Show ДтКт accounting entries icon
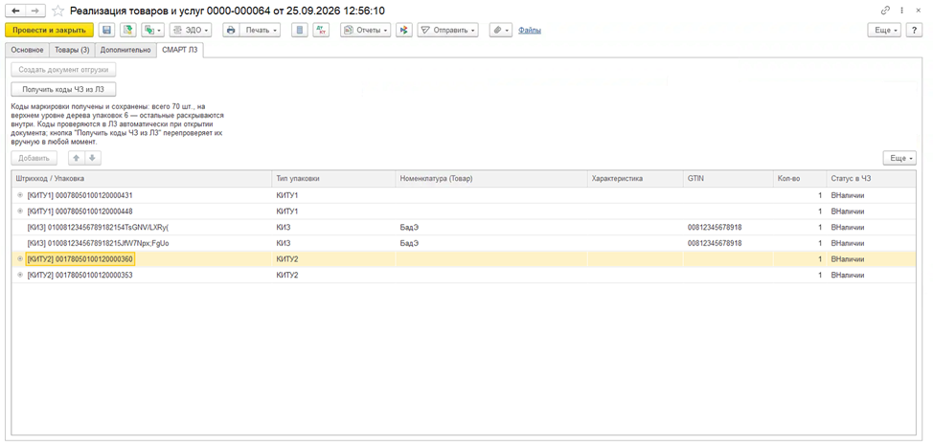This screenshot has width=933, height=445. 320,31
